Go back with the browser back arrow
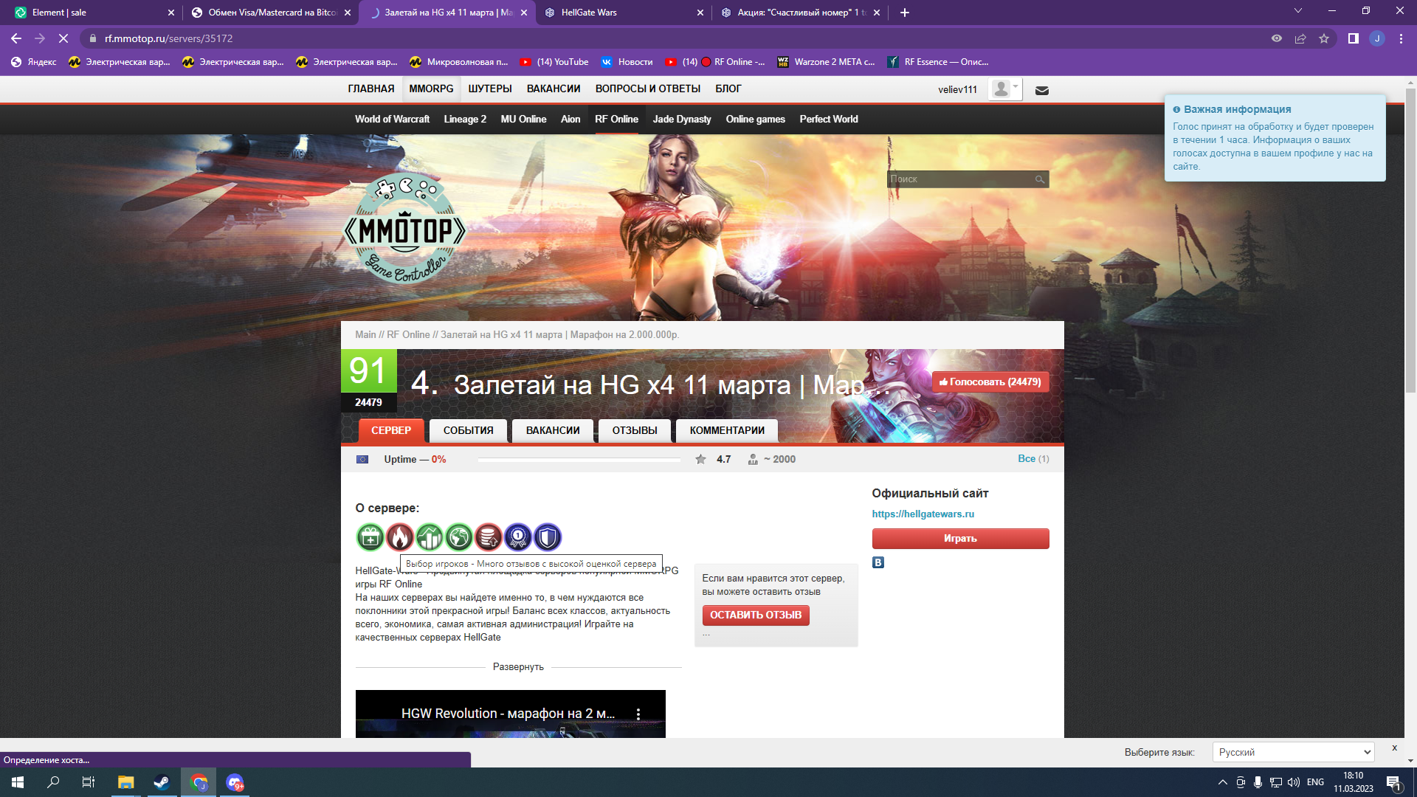1417x797 pixels. [16, 38]
